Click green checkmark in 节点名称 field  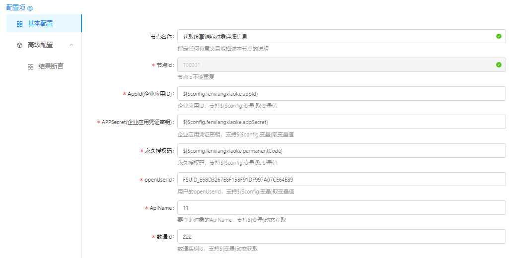499,36
